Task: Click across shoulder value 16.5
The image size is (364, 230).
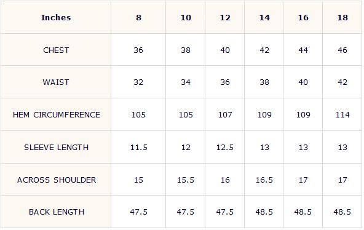Action: 264,180
